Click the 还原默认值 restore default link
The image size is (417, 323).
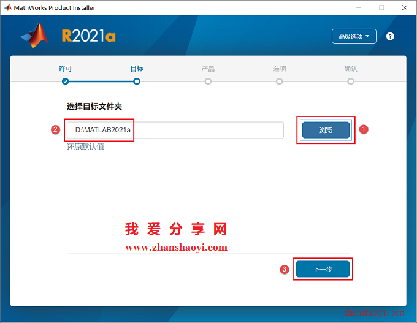(85, 146)
